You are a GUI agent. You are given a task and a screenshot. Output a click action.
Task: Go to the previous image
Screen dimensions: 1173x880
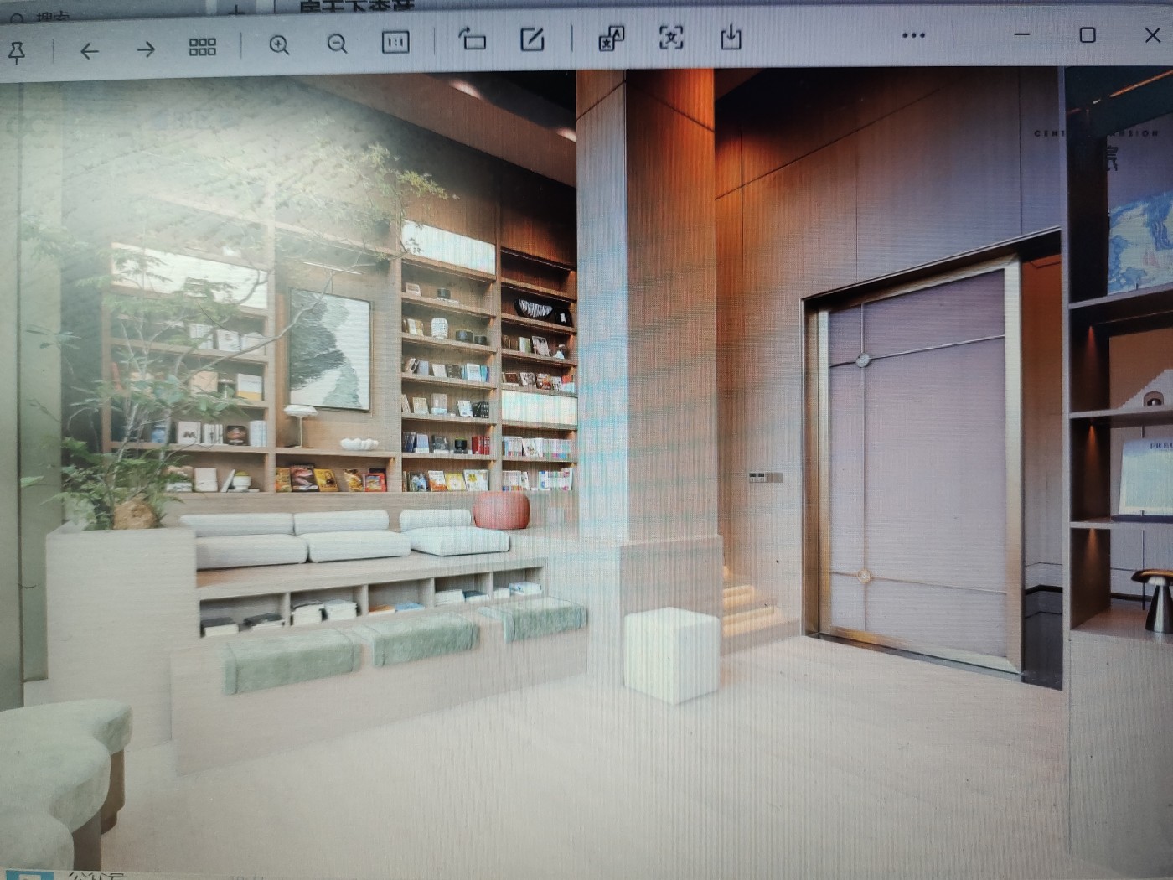tap(89, 50)
